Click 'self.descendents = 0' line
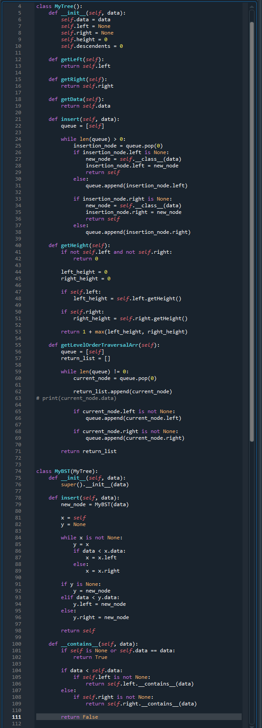 [92, 46]
